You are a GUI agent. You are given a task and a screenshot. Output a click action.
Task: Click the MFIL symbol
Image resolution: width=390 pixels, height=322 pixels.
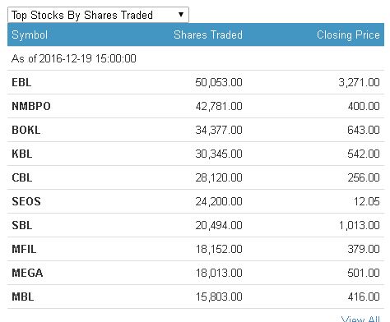(x=24, y=249)
